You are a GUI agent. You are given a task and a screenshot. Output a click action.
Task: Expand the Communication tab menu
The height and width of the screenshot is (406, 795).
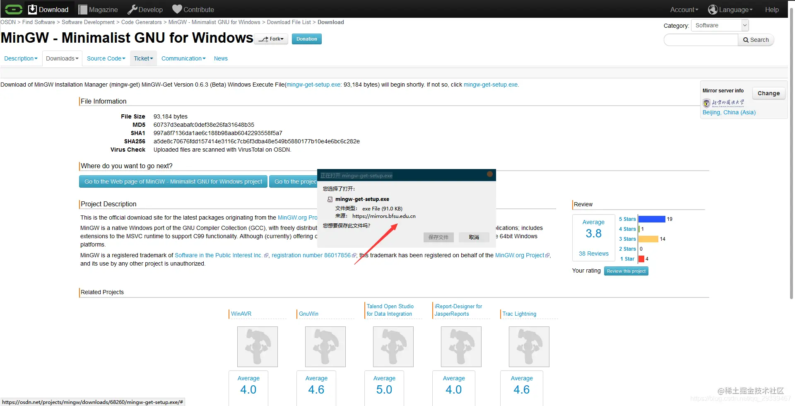coord(183,58)
